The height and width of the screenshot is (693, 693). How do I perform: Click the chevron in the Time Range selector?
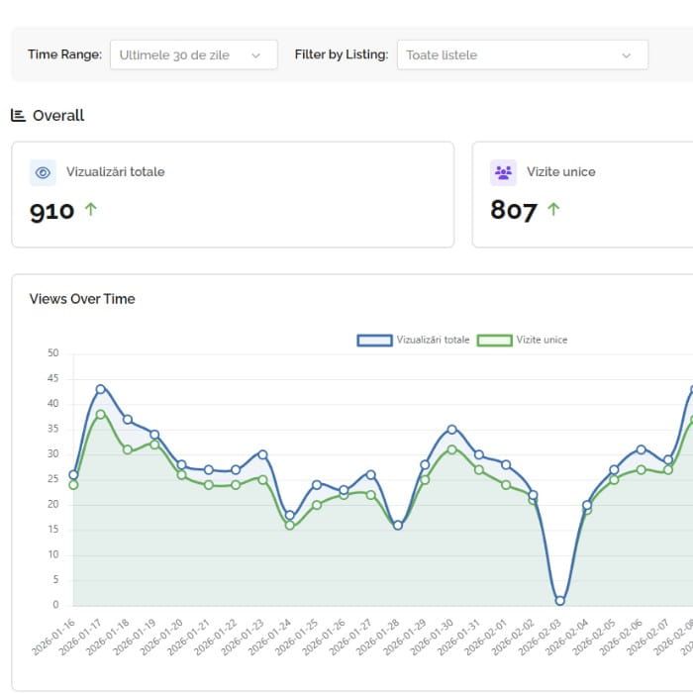pos(256,55)
